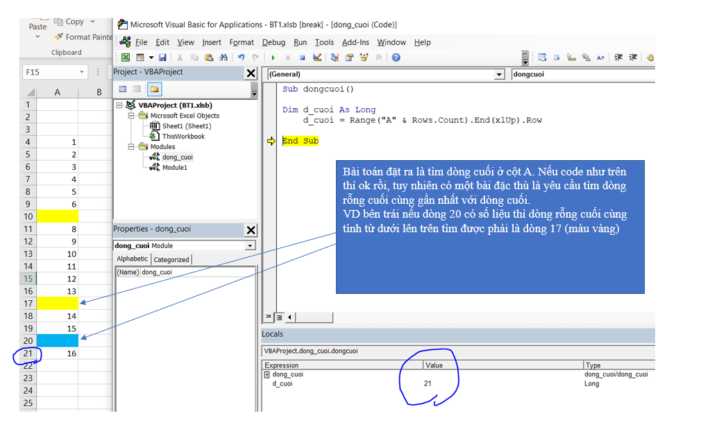Close the Project - VBAProject pane
This screenshot has width=710, height=427.
click(251, 73)
